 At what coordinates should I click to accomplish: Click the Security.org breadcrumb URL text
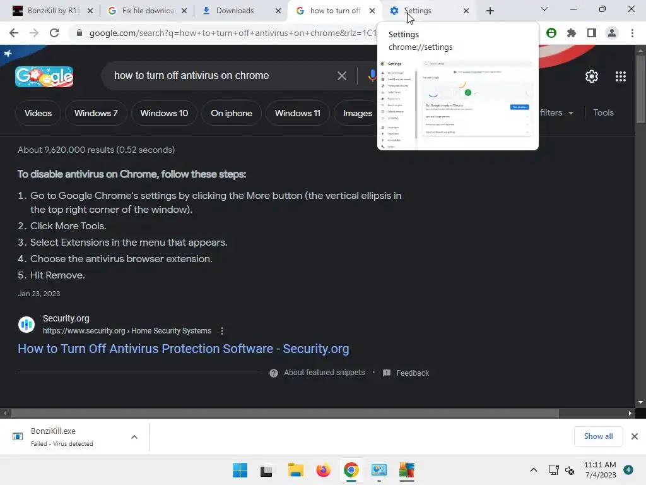pyautogui.click(x=127, y=331)
